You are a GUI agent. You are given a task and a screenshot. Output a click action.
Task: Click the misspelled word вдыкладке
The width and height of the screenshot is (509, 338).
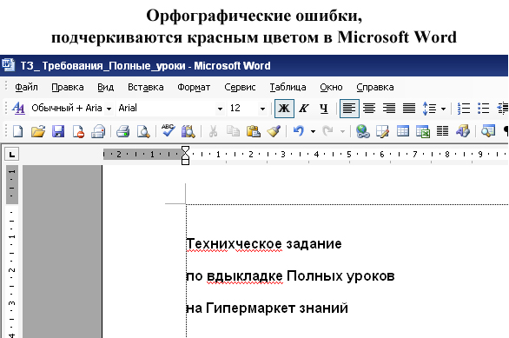coord(245,276)
